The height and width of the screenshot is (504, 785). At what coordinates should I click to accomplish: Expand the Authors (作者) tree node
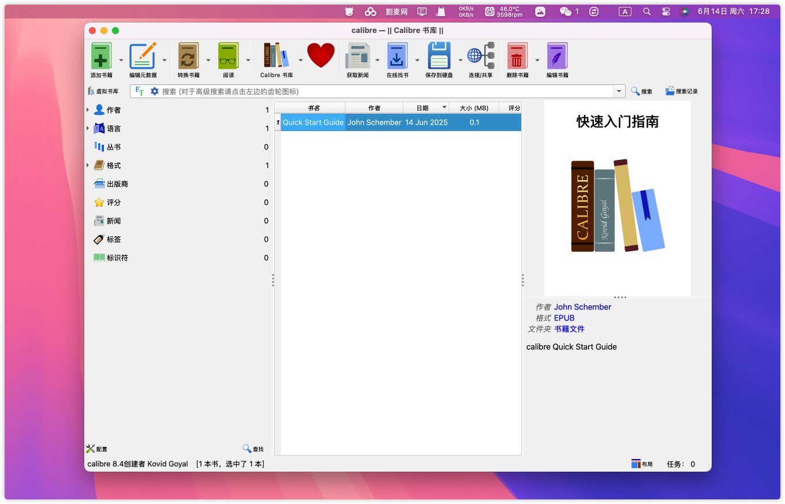88,110
